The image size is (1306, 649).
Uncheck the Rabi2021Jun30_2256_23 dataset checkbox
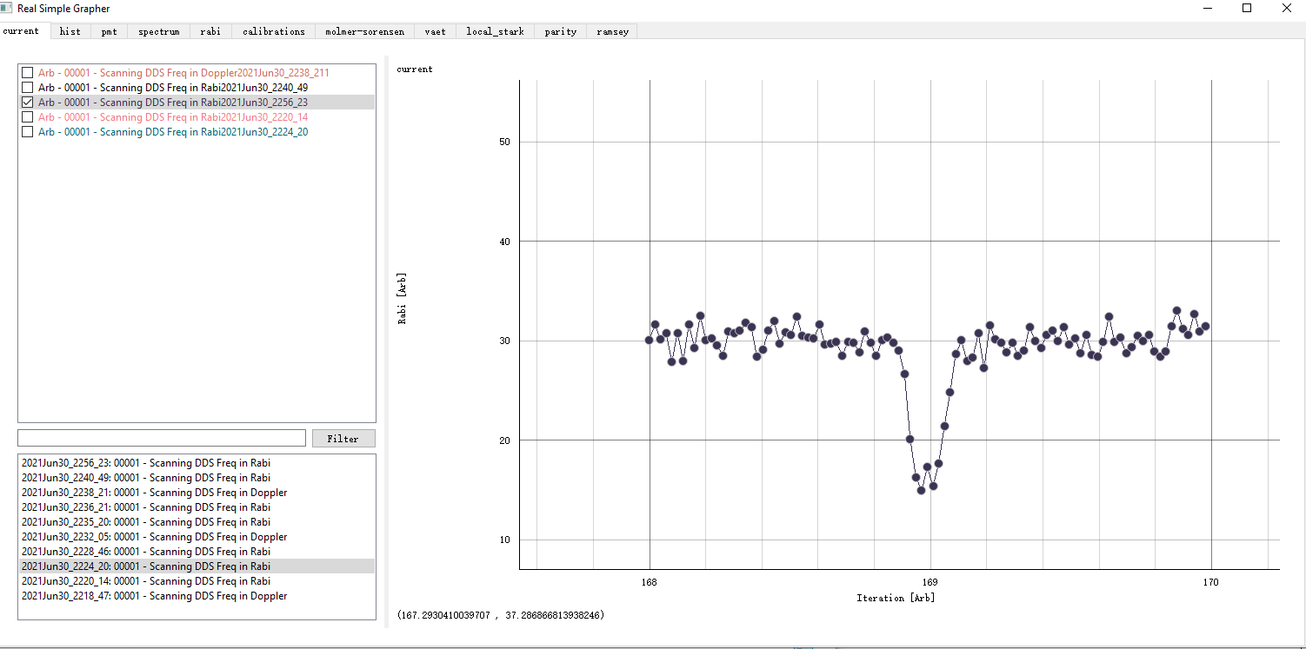tap(28, 103)
